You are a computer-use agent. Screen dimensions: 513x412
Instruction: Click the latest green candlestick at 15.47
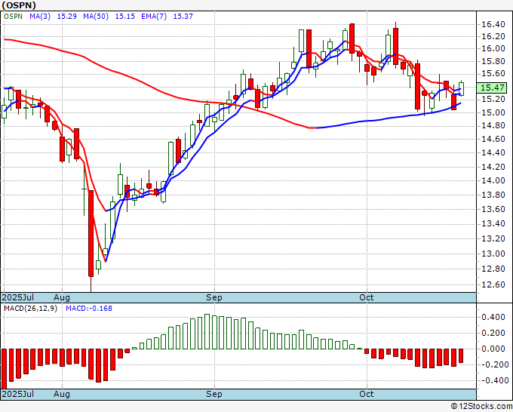(461, 88)
